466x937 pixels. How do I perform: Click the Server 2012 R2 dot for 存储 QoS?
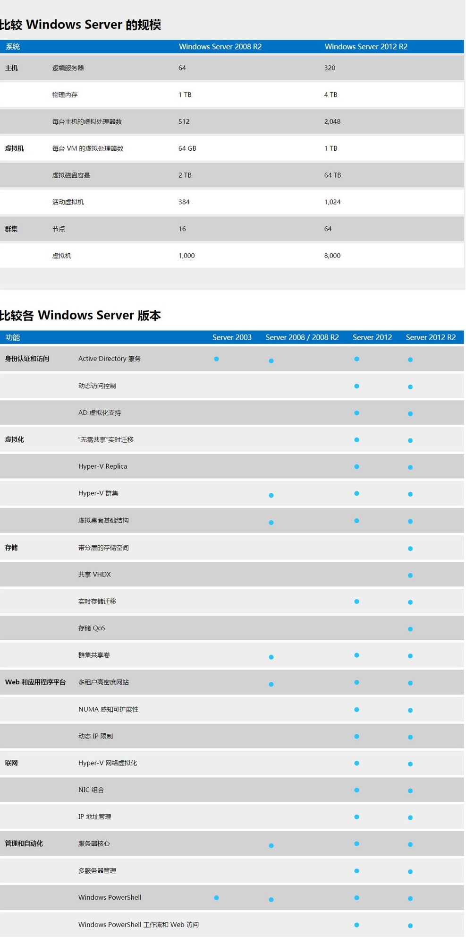[410, 629]
